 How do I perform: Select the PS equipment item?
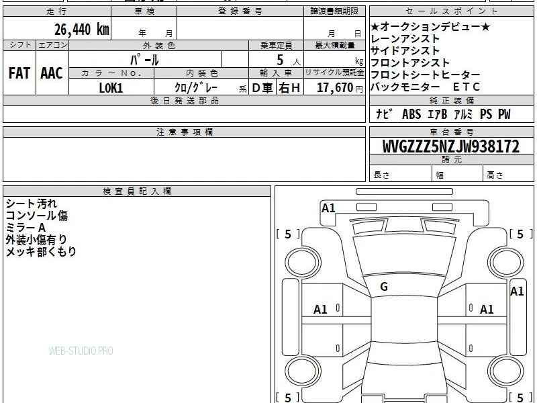tap(485, 114)
